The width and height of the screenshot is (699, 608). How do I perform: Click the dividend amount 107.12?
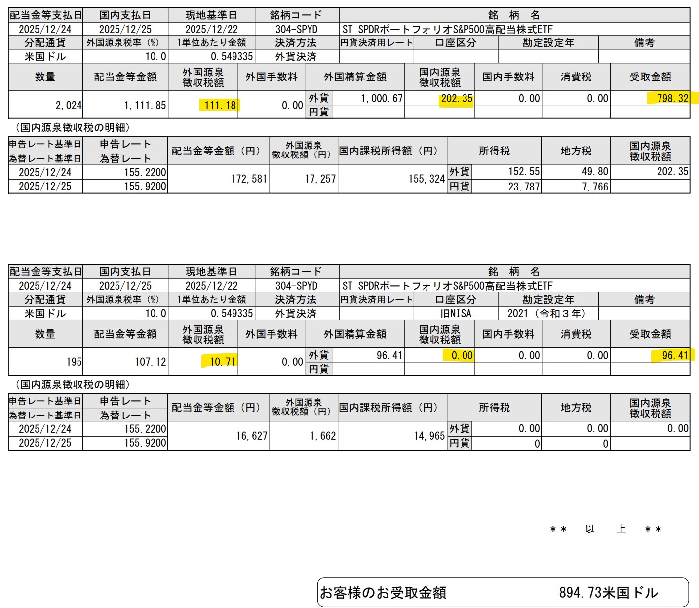[150, 362]
